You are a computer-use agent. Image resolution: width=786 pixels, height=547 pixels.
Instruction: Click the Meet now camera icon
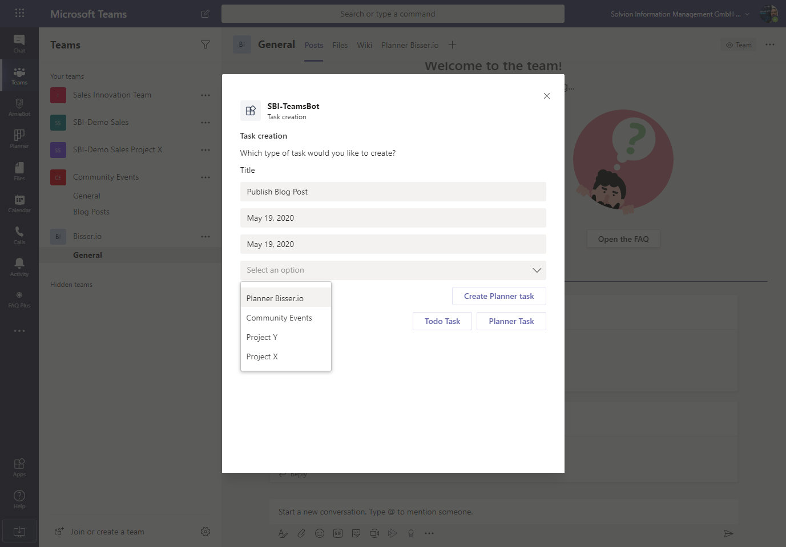pyautogui.click(x=374, y=533)
